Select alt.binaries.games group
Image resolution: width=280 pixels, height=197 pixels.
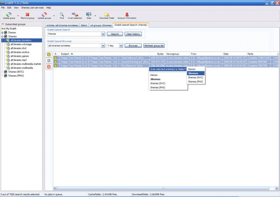(20, 56)
